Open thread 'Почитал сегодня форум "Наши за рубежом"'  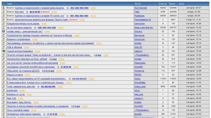(49, 55)
